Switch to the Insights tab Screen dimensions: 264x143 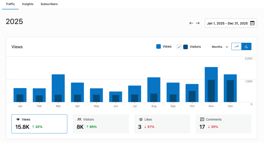click(x=28, y=4)
